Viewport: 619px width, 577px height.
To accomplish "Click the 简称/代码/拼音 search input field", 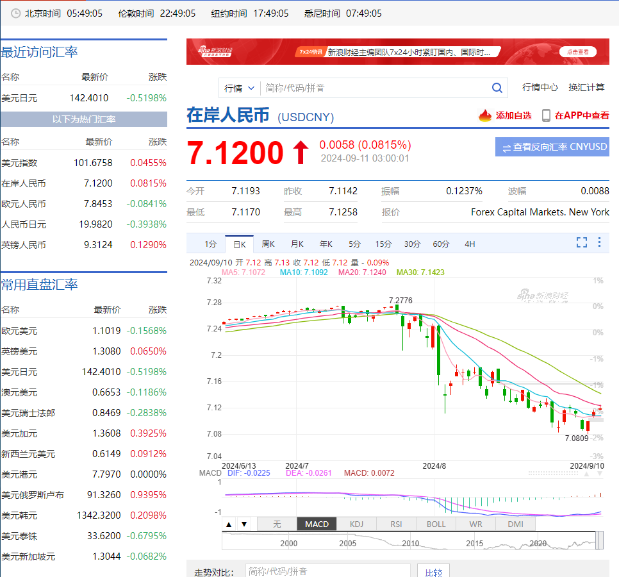I will [x=375, y=88].
